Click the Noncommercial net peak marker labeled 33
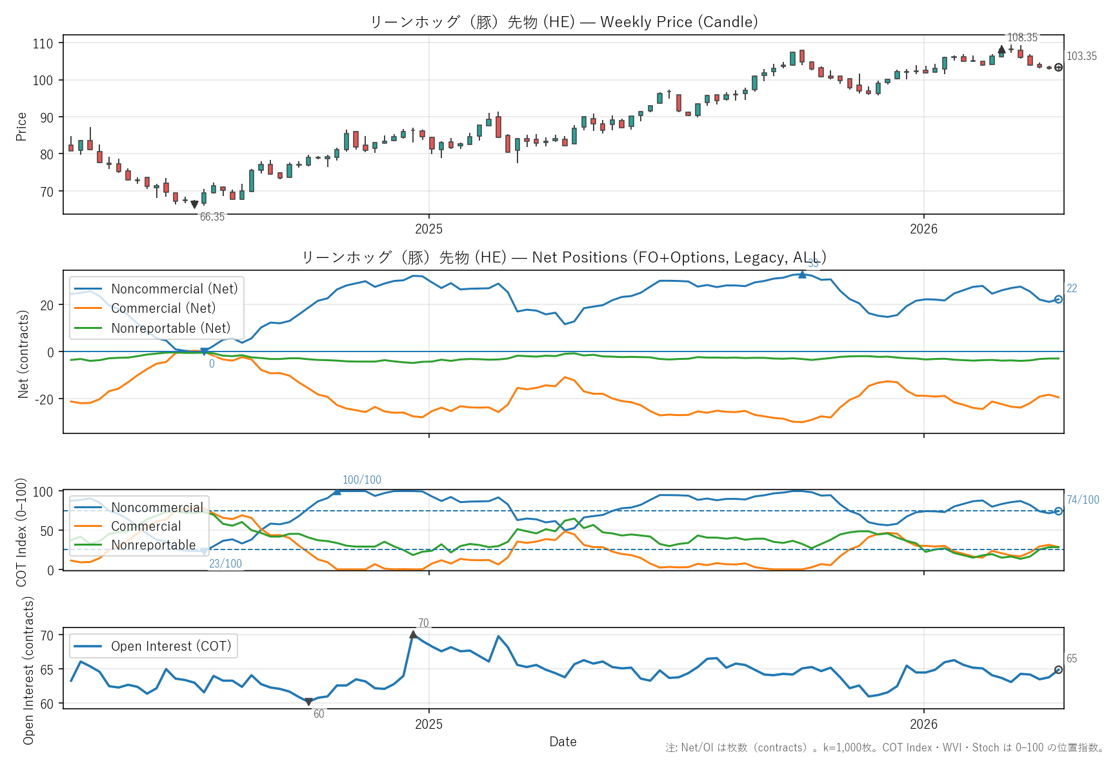 point(802,275)
